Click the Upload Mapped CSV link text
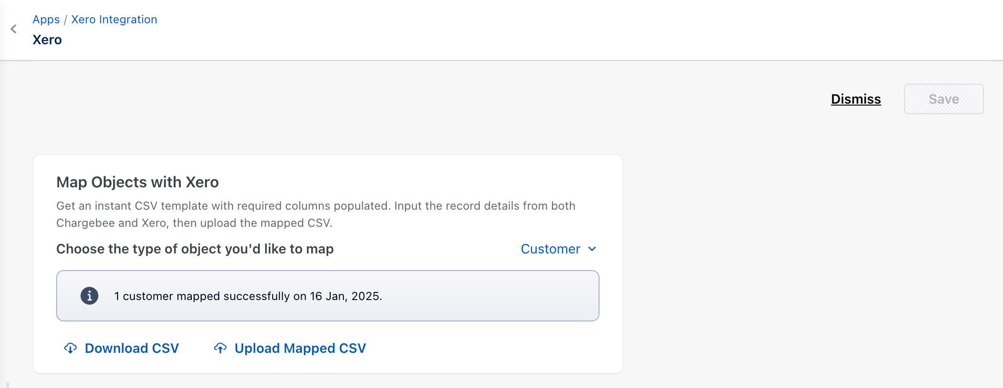1003x388 pixels. click(300, 348)
